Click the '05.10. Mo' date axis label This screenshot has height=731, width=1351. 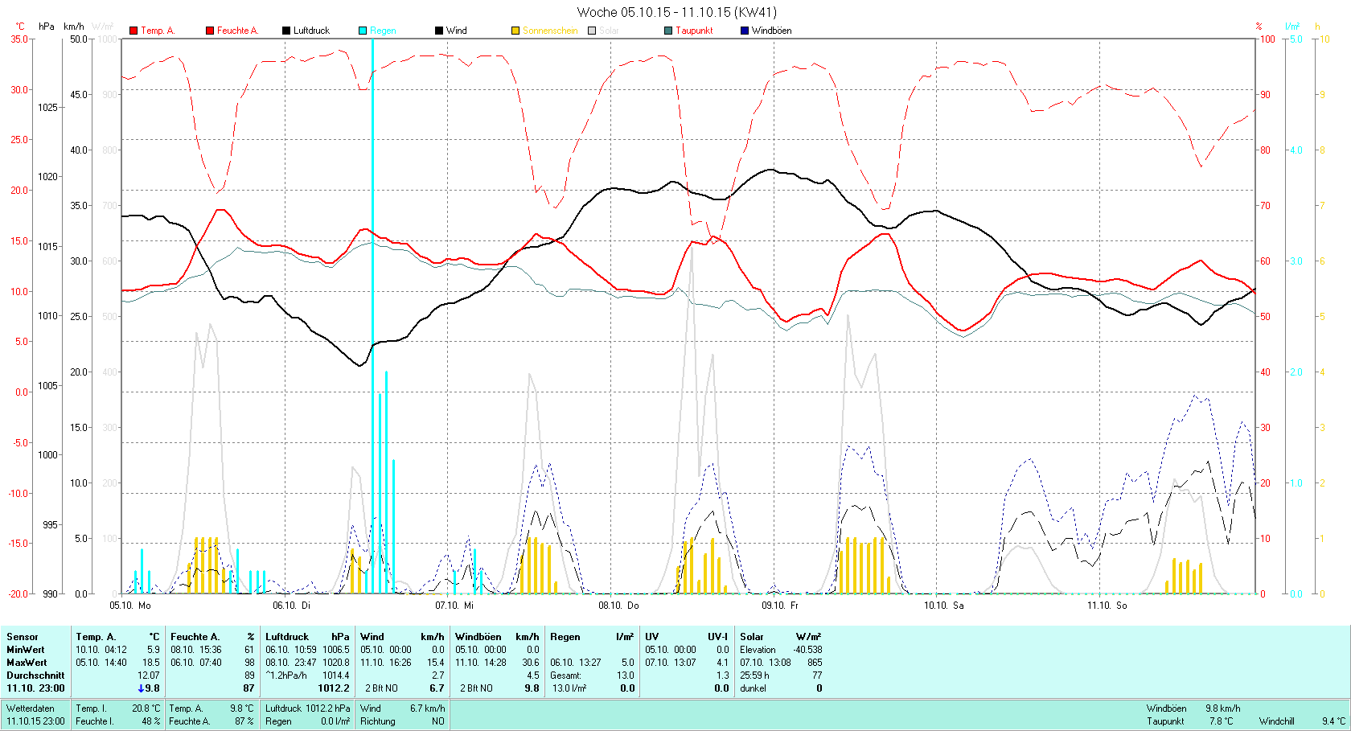coord(130,605)
